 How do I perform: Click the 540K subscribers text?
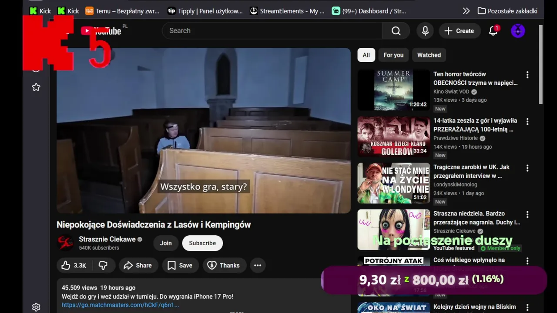99,248
